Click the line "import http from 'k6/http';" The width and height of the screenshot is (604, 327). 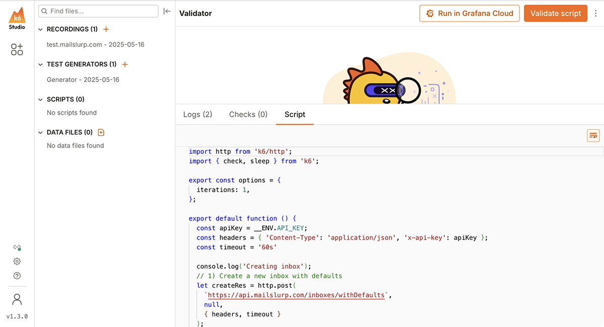(241, 151)
